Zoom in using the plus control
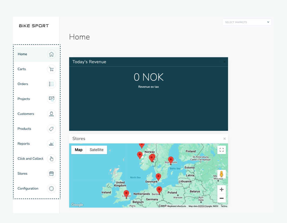This screenshot has width=287, height=223. coord(222,189)
